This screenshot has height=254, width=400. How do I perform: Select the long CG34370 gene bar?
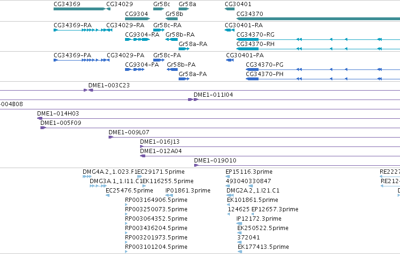(318, 19)
